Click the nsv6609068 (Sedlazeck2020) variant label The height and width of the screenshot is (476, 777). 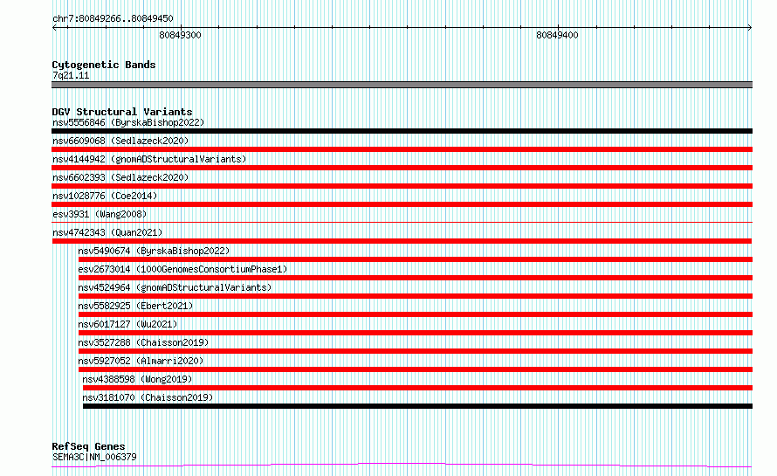pos(120,141)
